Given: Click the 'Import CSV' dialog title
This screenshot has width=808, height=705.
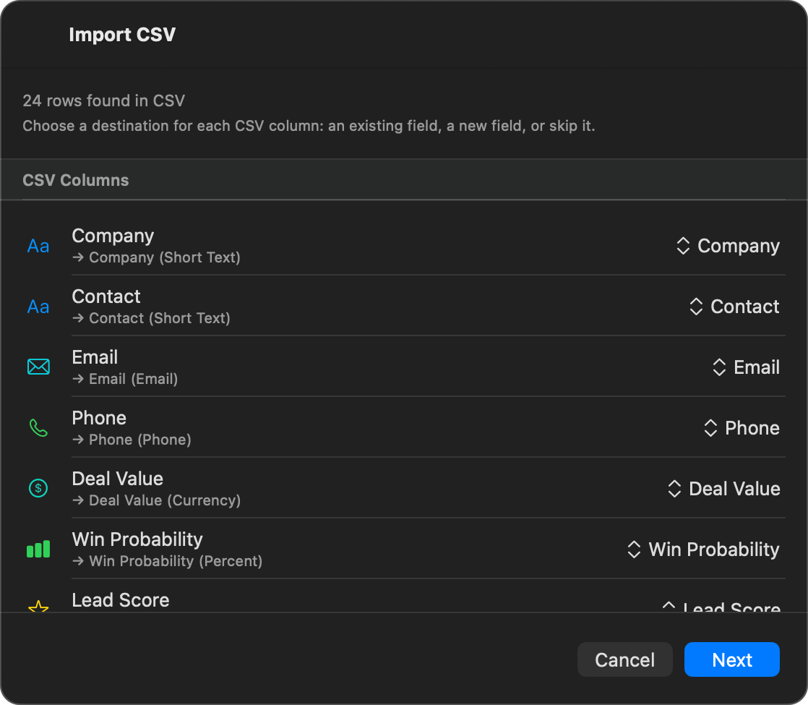Looking at the screenshot, I should point(122,35).
